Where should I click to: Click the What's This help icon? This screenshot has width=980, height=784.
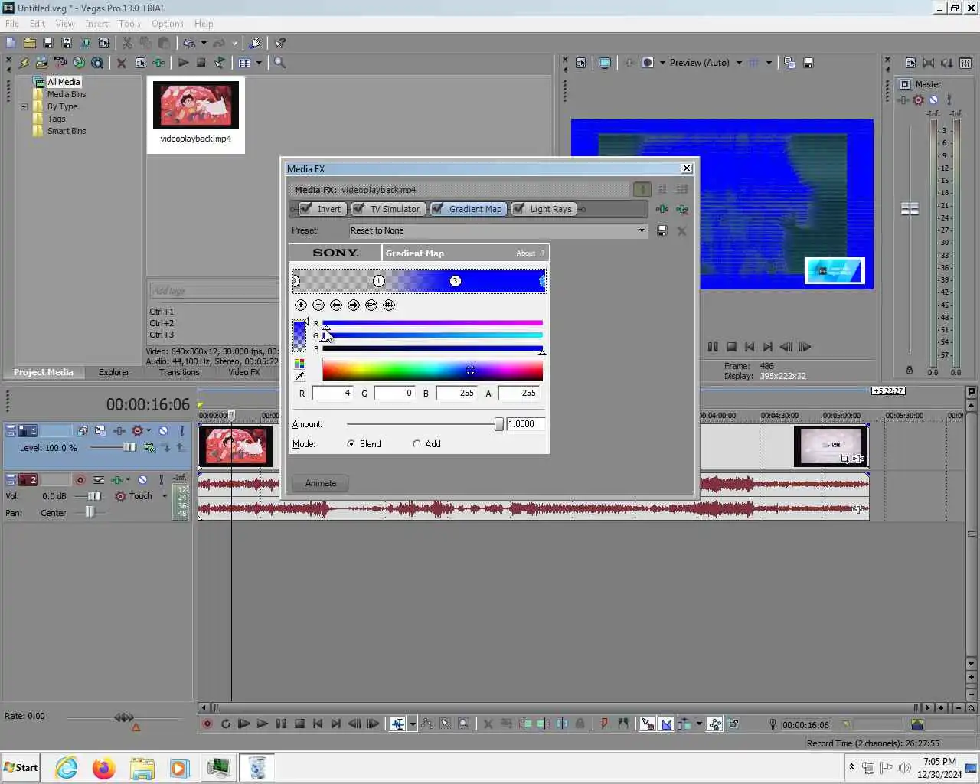[280, 43]
